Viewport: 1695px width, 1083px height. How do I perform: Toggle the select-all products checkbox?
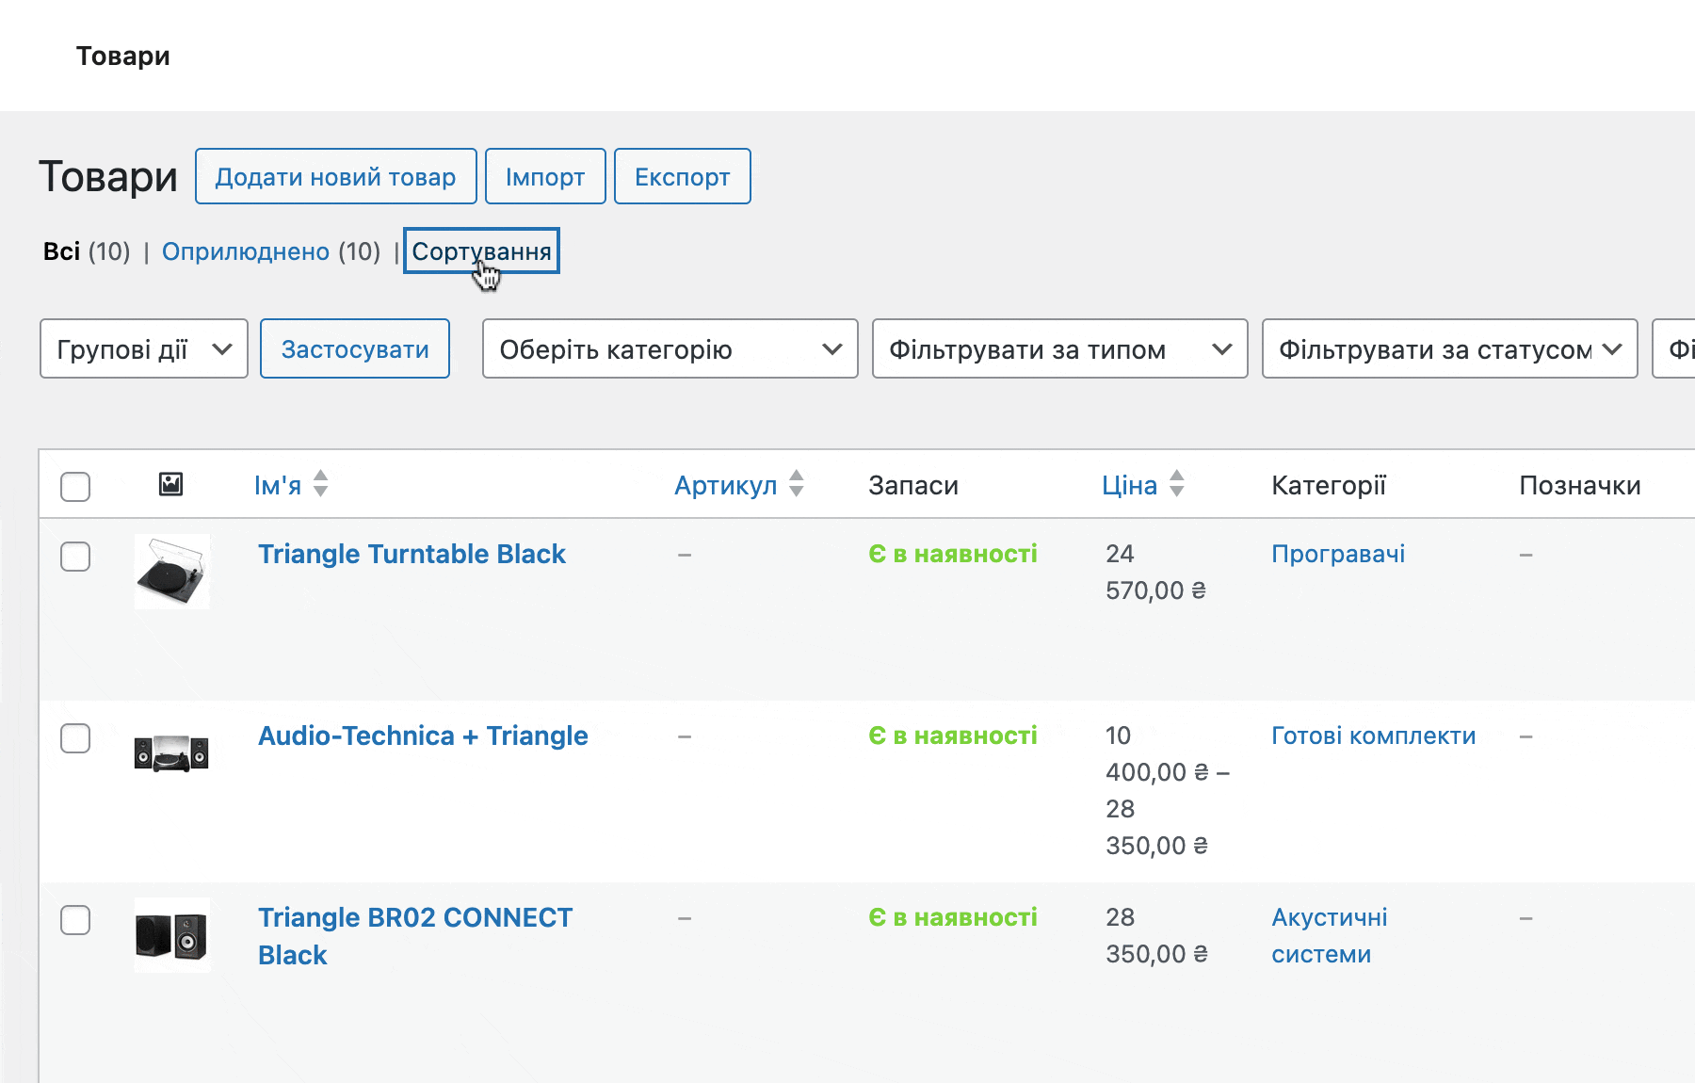[75, 486]
